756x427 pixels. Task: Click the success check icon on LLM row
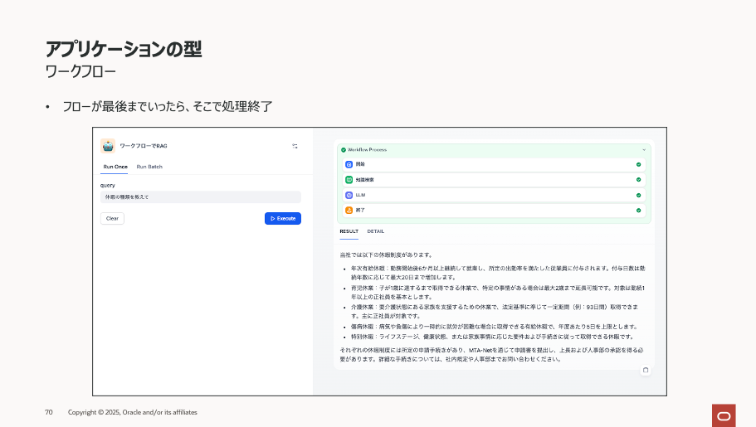638,195
